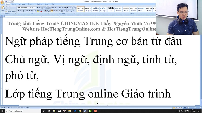
Task: Click the Windows search box
Action: (23, 111)
